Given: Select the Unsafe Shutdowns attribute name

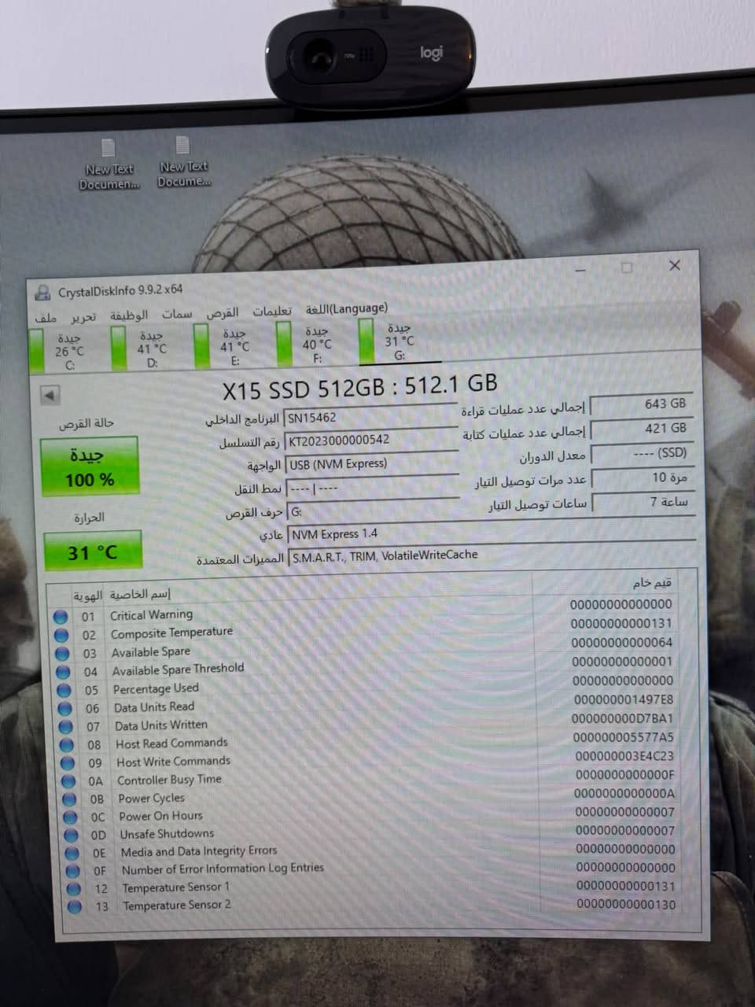Looking at the screenshot, I should point(167,834).
